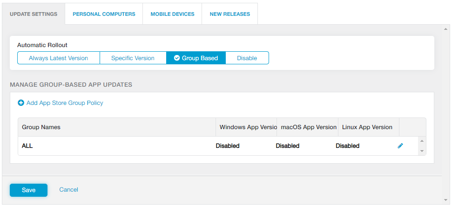Image resolution: width=452 pixels, height=207 pixels.
Task: Click the macOS App Version column header
Action: coord(308,127)
